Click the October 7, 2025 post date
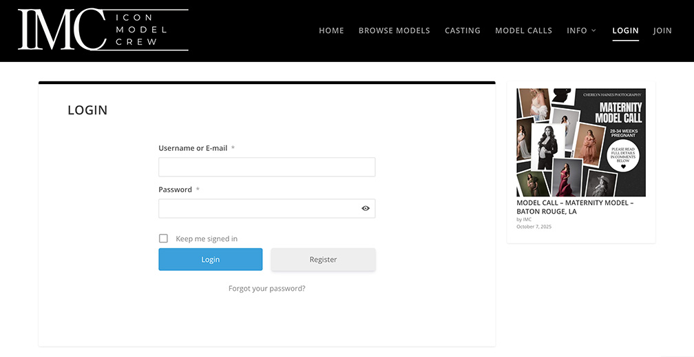This screenshot has height=357, width=694. (534, 227)
